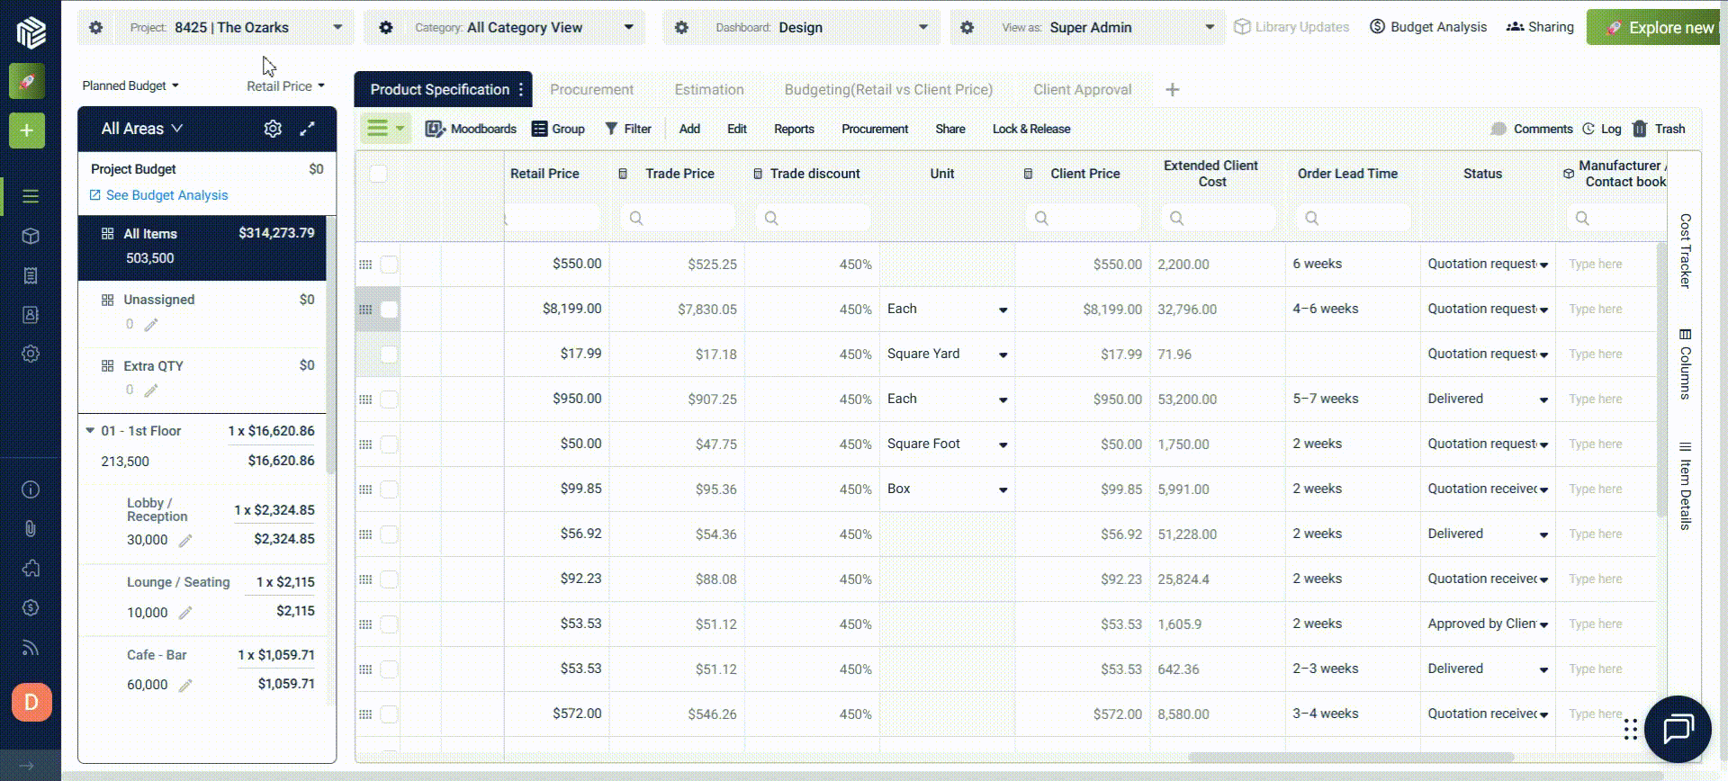Edit Cafe - Bar budget pencil icon
1728x781 pixels.
(x=185, y=686)
